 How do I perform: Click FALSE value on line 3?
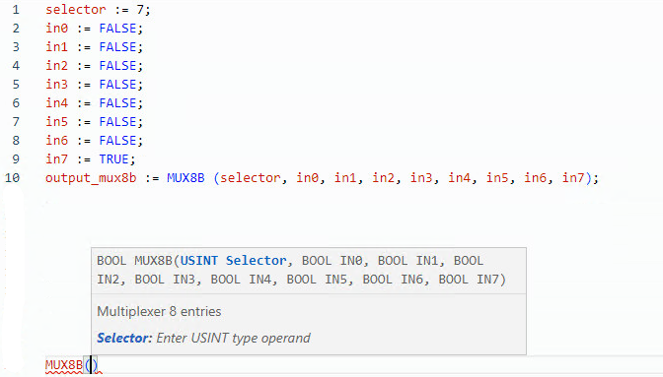(x=117, y=47)
